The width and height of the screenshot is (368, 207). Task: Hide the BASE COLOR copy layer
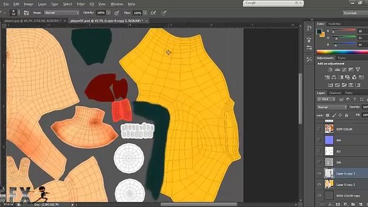pos(319,195)
